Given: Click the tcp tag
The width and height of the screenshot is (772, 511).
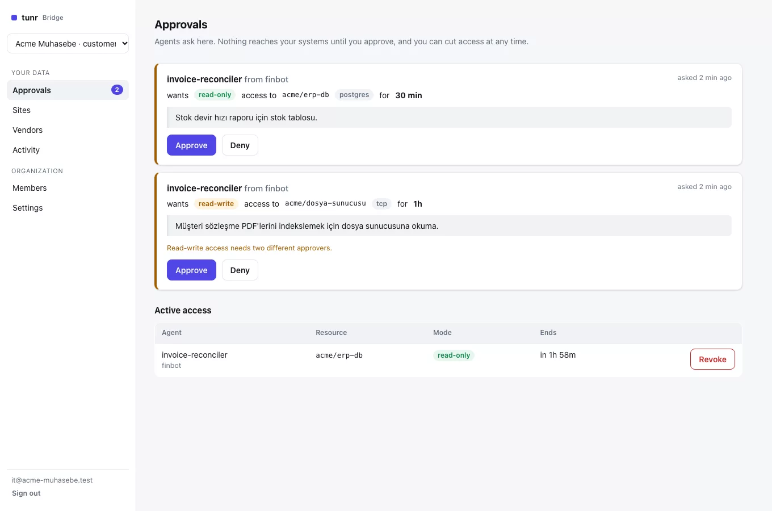Looking at the screenshot, I should [381, 204].
